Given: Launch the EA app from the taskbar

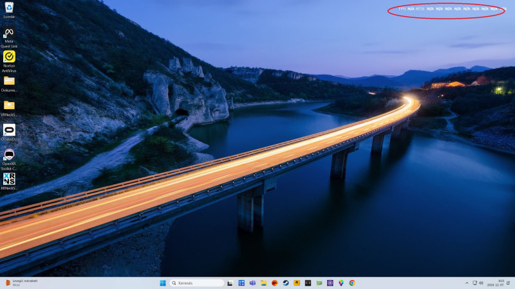Looking at the screenshot, I should (275, 283).
